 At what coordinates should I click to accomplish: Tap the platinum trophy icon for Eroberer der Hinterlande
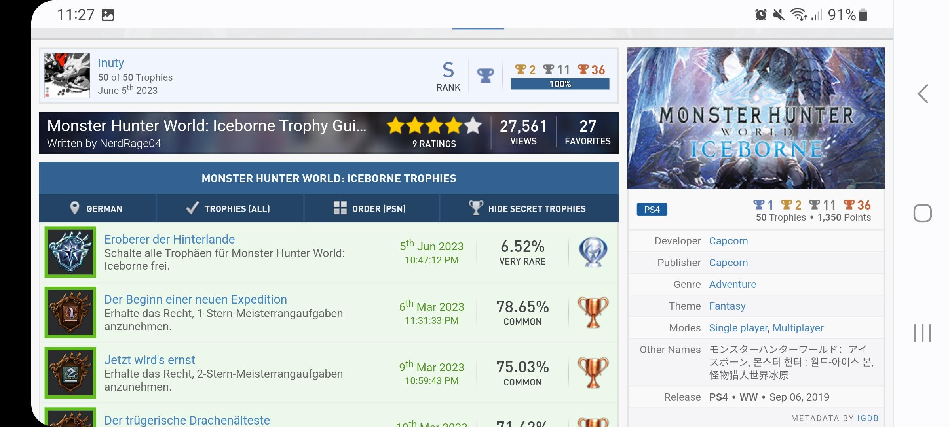pyautogui.click(x=593, y=252)
